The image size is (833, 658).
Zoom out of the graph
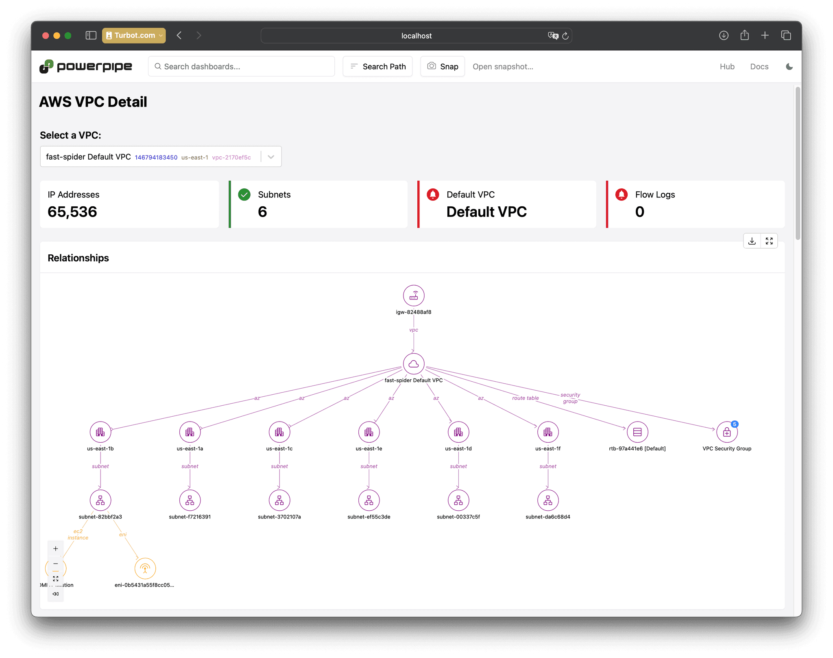[56, 564]
